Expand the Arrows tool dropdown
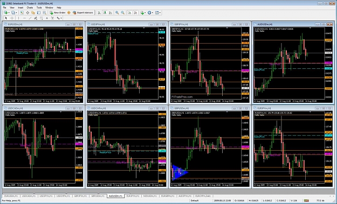 [61, 18]
